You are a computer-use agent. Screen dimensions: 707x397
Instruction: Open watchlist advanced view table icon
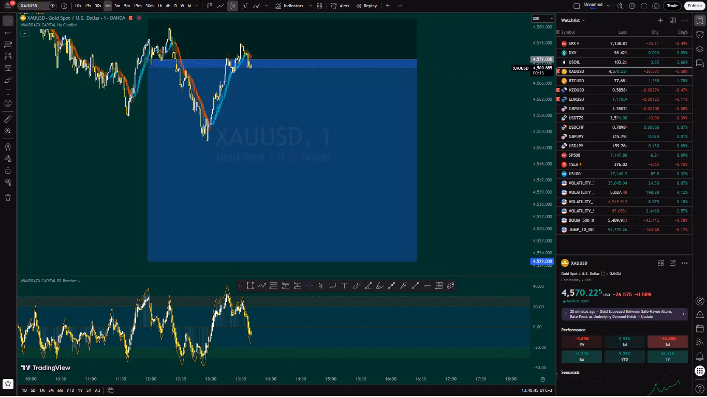pos(672,20)
